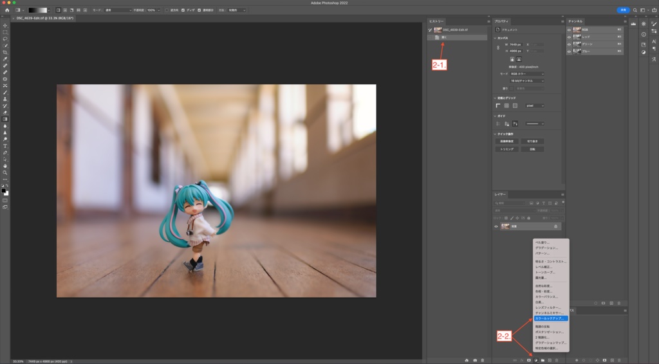Select the Hand tool

5,166
